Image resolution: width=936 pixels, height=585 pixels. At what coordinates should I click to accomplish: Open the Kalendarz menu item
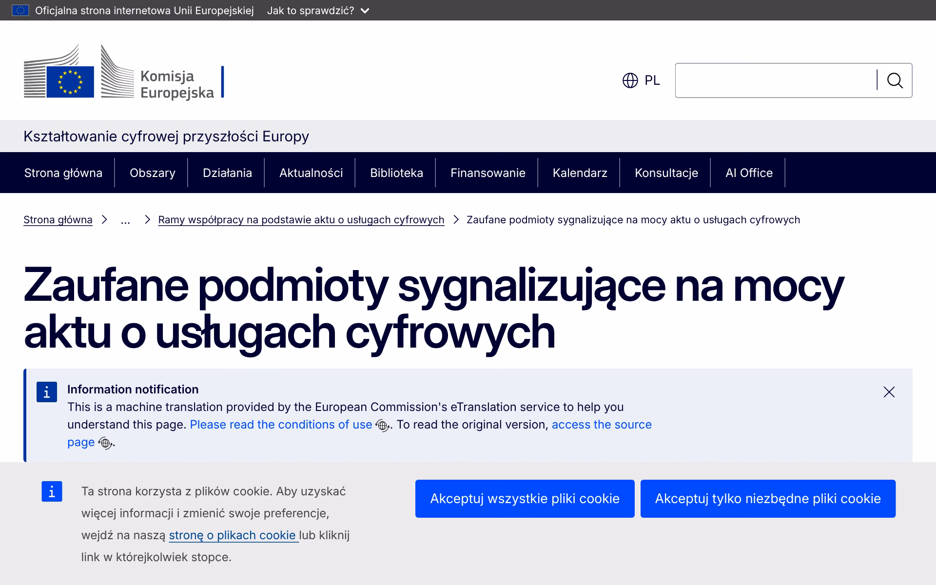click(580, 173)
